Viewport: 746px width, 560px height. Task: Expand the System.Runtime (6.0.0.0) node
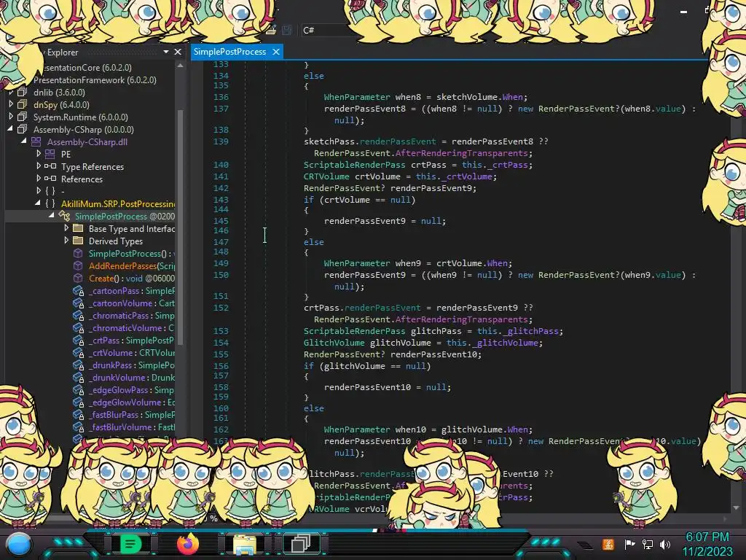12,117
